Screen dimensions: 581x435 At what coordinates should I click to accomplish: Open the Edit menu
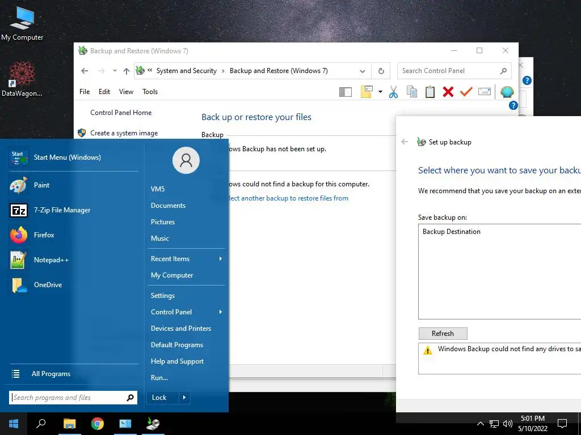pos(104,92)
